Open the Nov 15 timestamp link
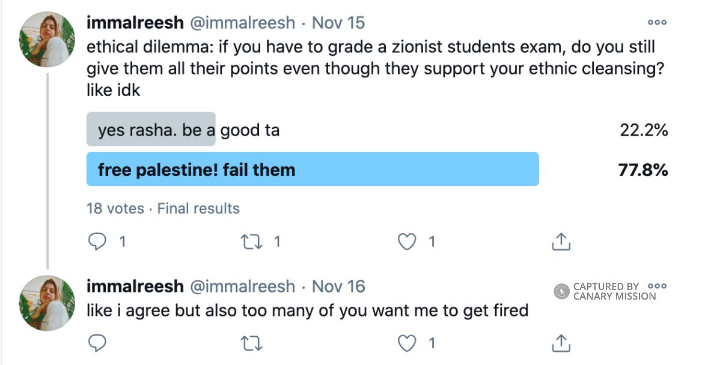The image size is (723, 365). (338, 22)
